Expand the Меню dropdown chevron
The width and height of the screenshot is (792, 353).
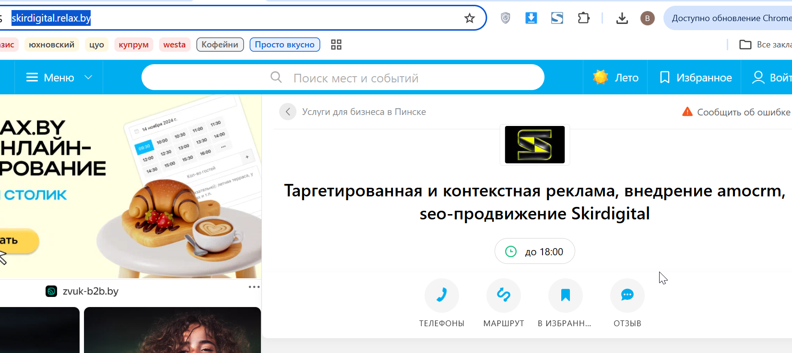coord(88,78)
